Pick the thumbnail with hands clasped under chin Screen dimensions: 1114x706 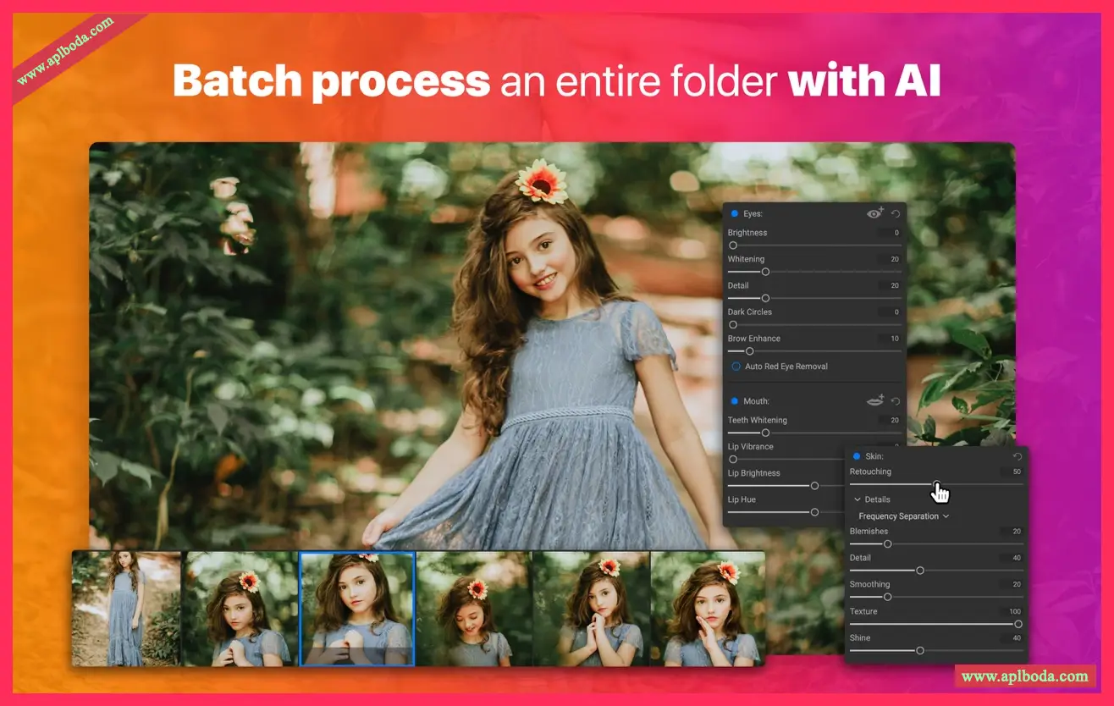tap(590, 608)
